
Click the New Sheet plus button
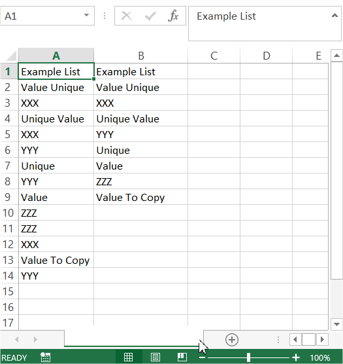point(232,340)
